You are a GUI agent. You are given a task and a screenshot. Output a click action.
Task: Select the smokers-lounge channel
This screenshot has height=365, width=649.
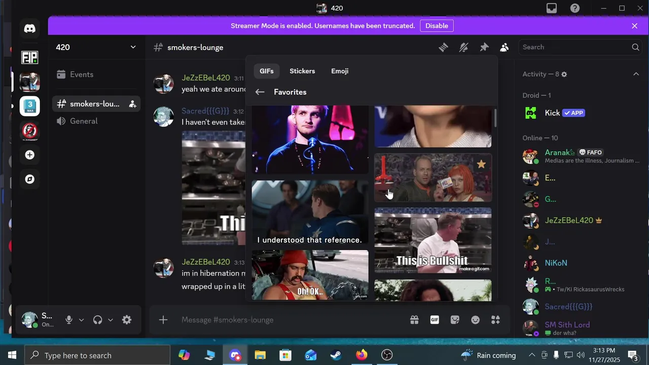(x=96, y=104)
